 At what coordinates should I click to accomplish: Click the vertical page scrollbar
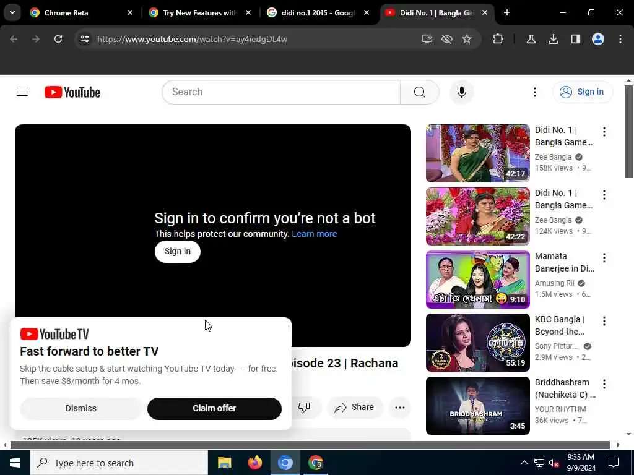point(628,131)
